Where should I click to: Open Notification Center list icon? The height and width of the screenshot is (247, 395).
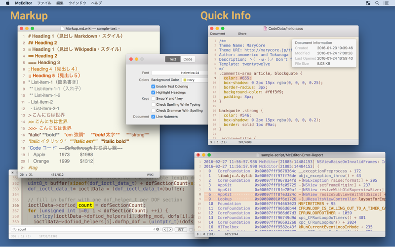point(386,3)
